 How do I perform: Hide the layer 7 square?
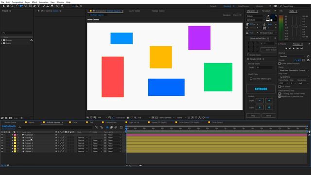coord(2,151)
